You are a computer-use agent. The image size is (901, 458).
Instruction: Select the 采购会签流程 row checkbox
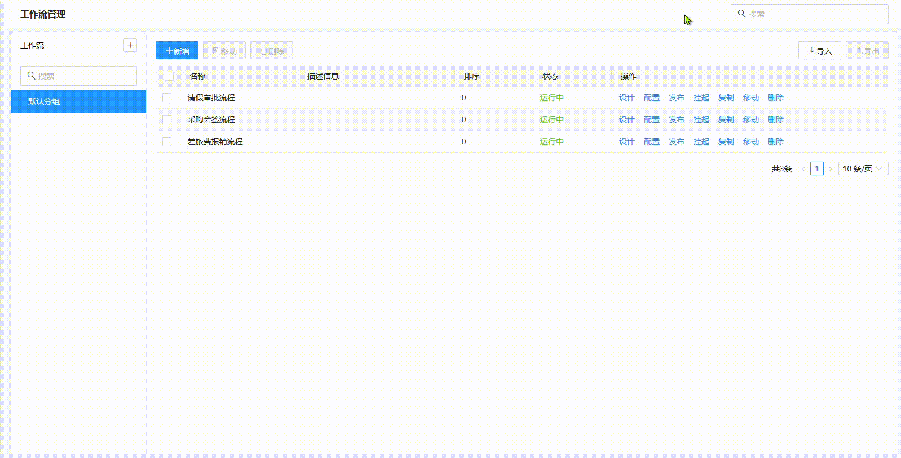167,120
